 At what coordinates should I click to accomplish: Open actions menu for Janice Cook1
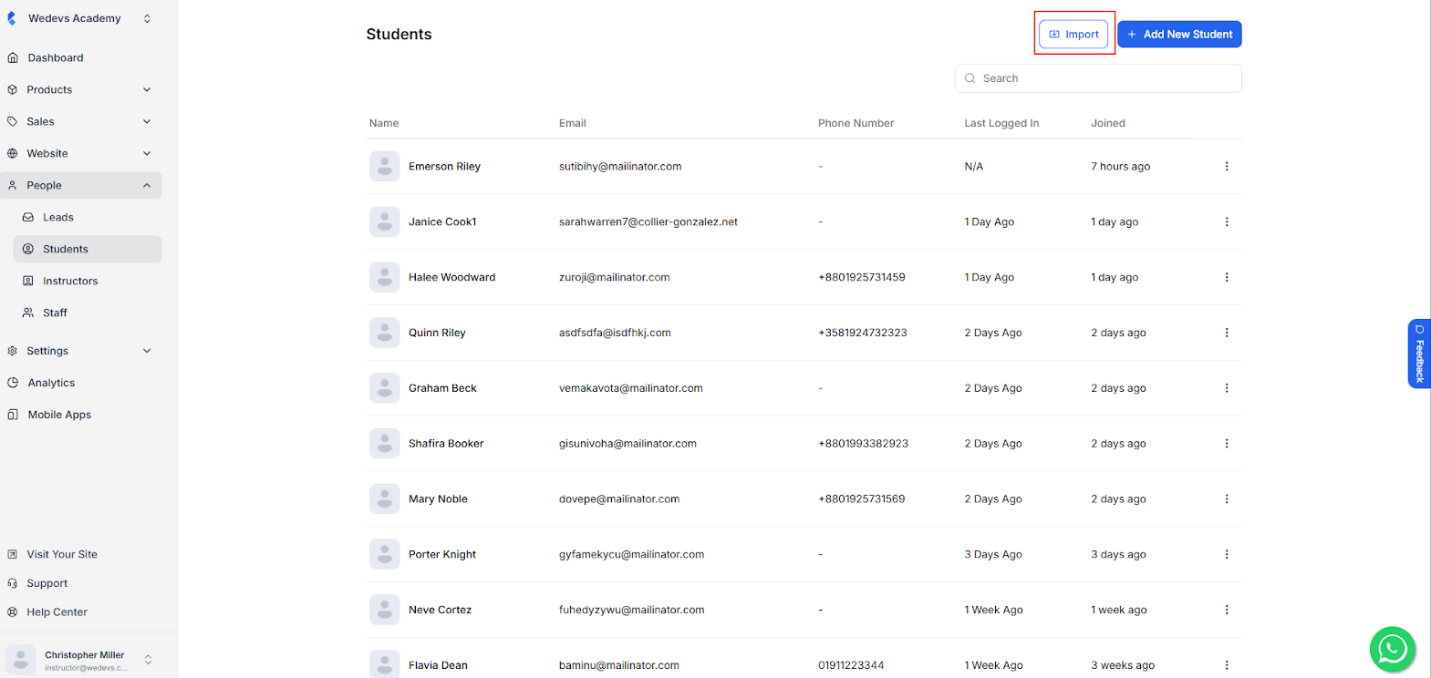(1227, 221)
